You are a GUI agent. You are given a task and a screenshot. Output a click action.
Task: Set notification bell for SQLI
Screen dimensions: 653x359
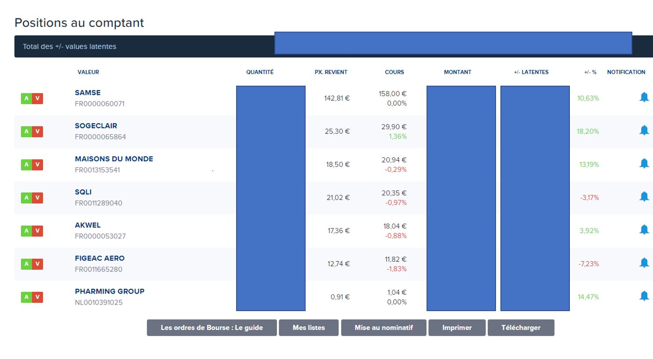644,196
